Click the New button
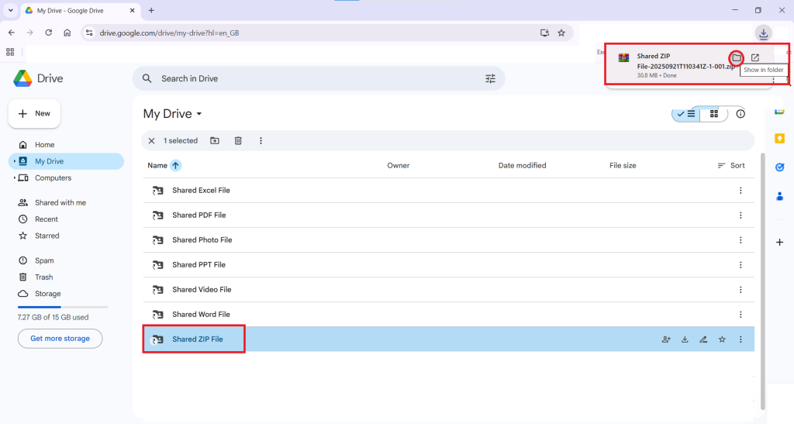Image resolution: width=794 pixels, height=424 pixels. 34,114
